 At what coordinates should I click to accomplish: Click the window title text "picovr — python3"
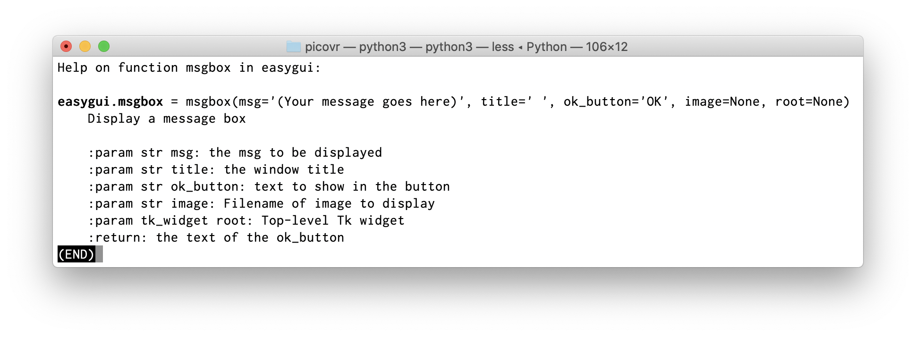tap(355, 47)
